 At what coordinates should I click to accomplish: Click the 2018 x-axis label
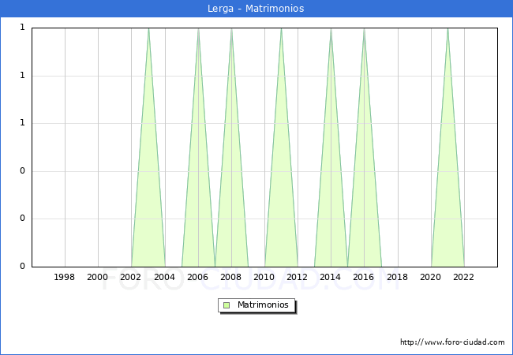pos(398,277)
